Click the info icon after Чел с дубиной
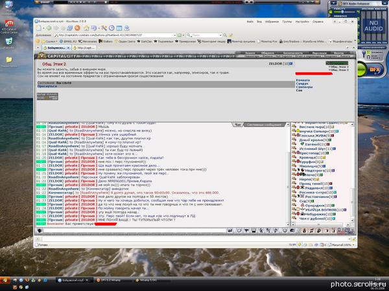389x291 pixels. point(335,219)
